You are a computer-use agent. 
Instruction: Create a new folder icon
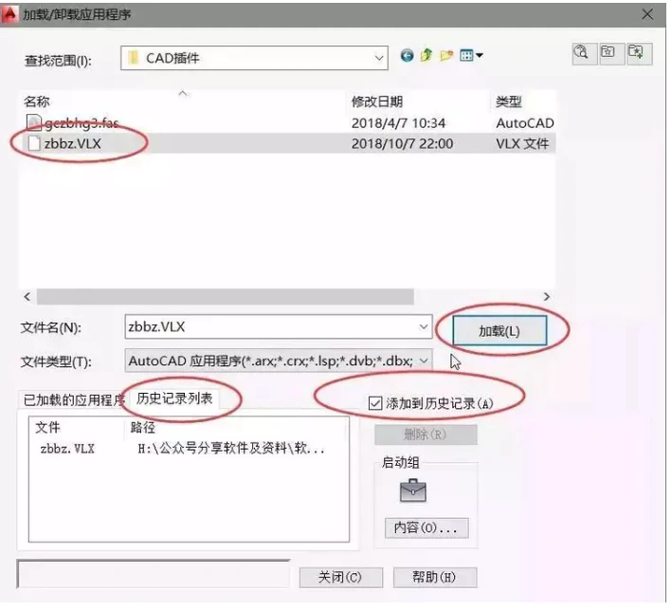tap(446, 55)
